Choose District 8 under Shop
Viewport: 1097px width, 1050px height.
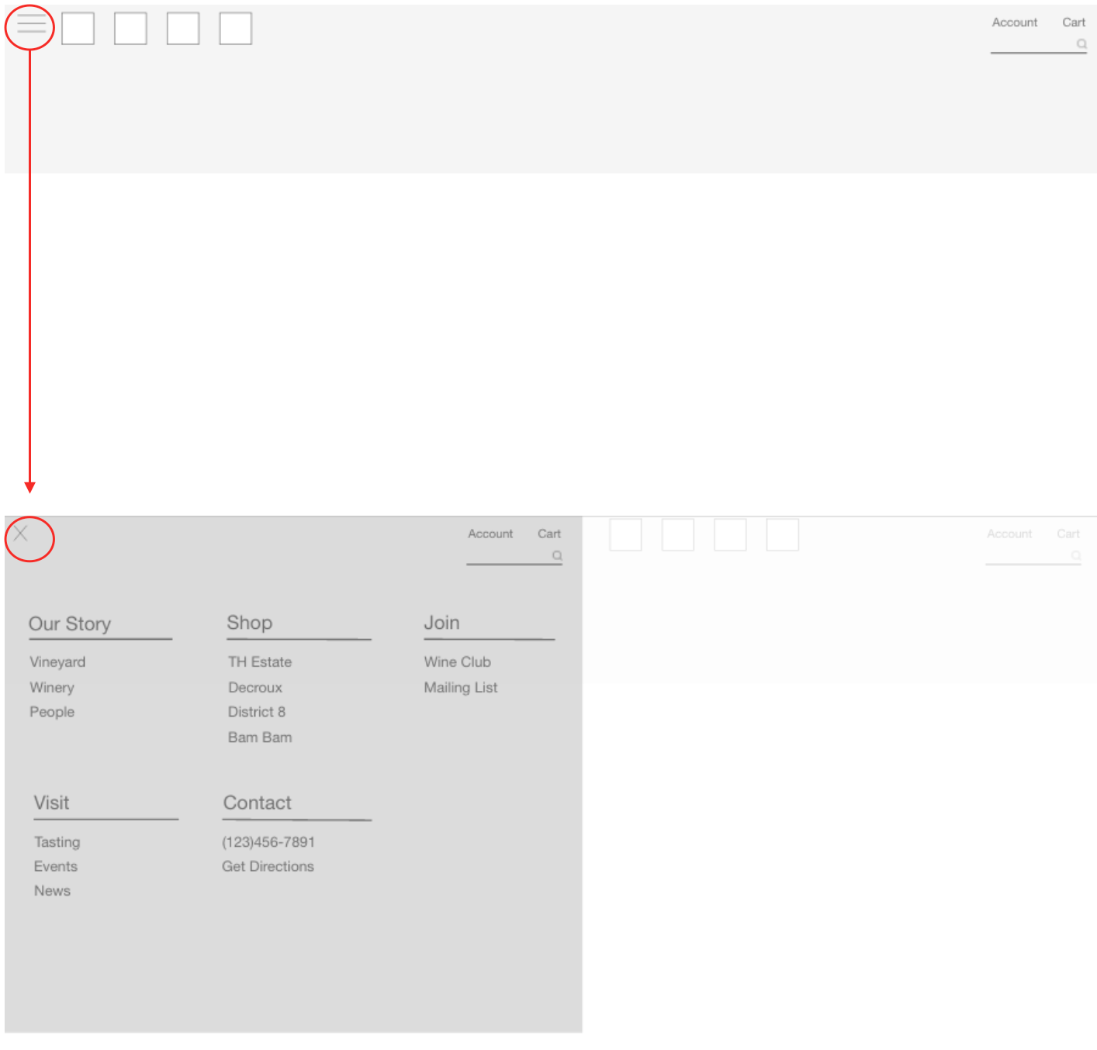click(257, 712)
